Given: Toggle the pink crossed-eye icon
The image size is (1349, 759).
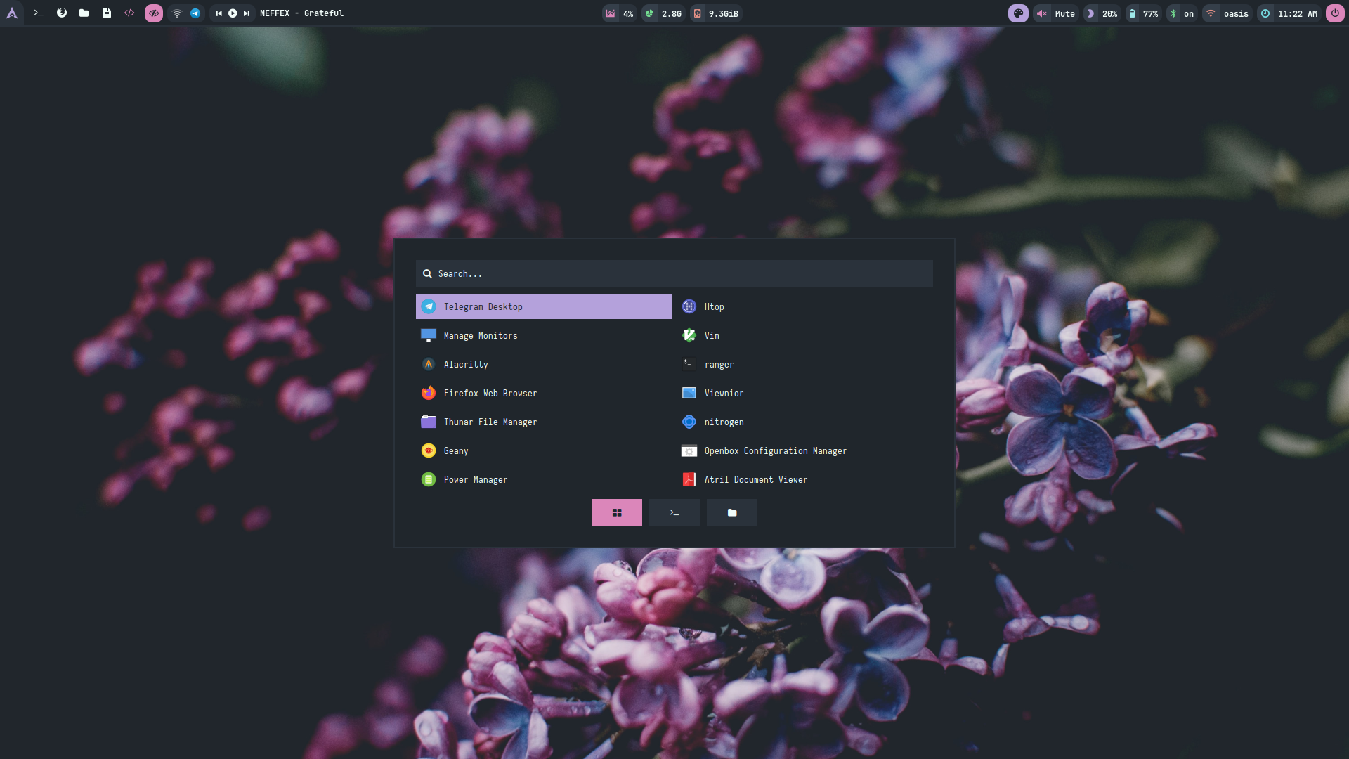Looking at the screenshot, I should click(x=153, y=13).
